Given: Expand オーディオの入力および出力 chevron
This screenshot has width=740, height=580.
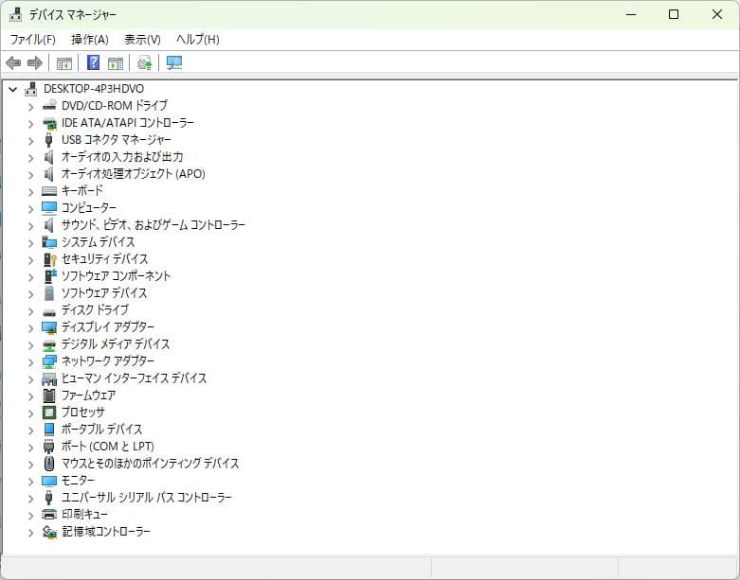Looking at the screenshot, I should click(x=30, y=158).
